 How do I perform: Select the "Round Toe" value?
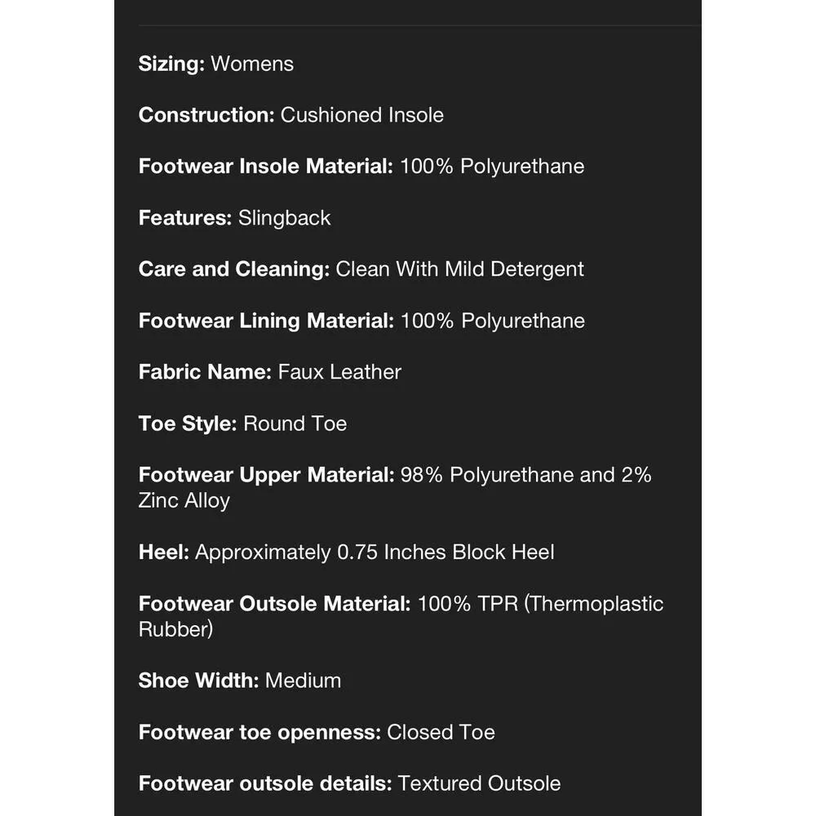pyautogui.click(x=295, y=424)
